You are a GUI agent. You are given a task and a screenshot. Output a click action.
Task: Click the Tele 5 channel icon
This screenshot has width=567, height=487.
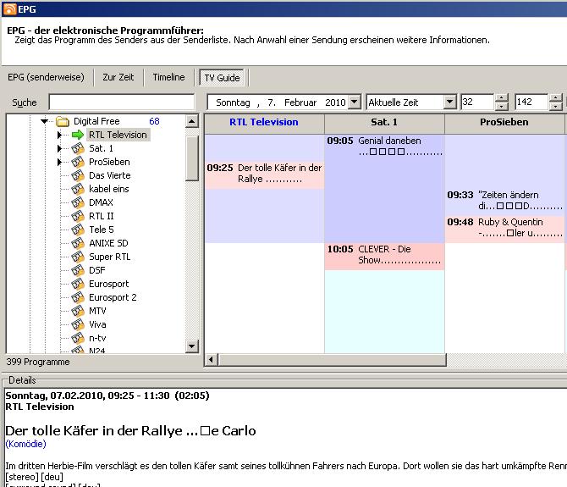[x=78, y=230]
